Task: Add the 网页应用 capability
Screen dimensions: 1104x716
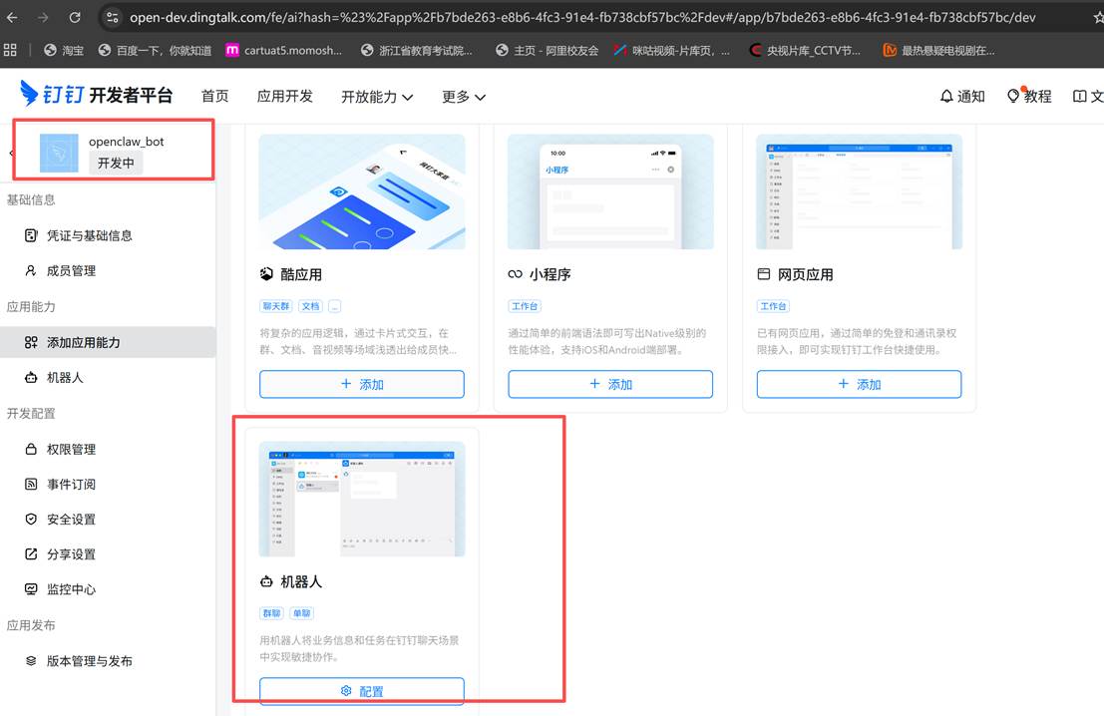Action: click(859, 384)
